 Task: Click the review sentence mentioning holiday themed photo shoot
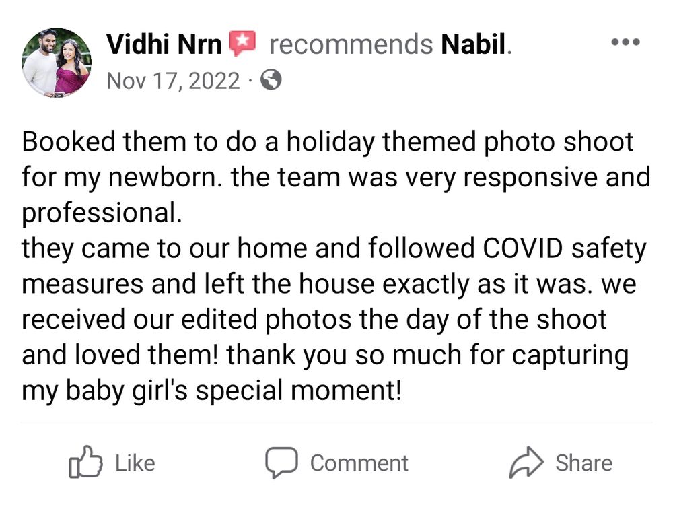tap(328, 142)
